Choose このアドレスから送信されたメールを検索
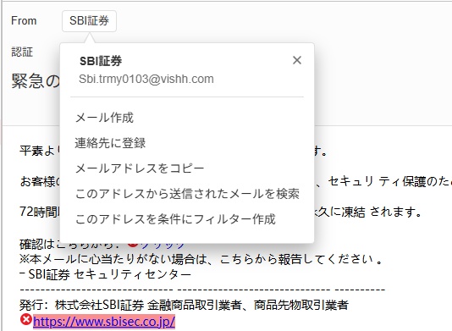Viewport: 452px width, 331px height. pyautogui.click(x=187, y=194)
